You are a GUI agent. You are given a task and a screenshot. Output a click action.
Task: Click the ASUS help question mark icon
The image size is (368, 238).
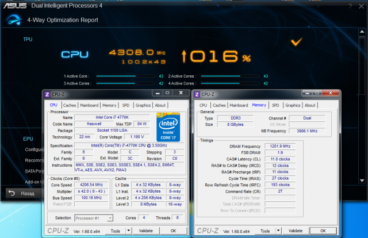350,6
